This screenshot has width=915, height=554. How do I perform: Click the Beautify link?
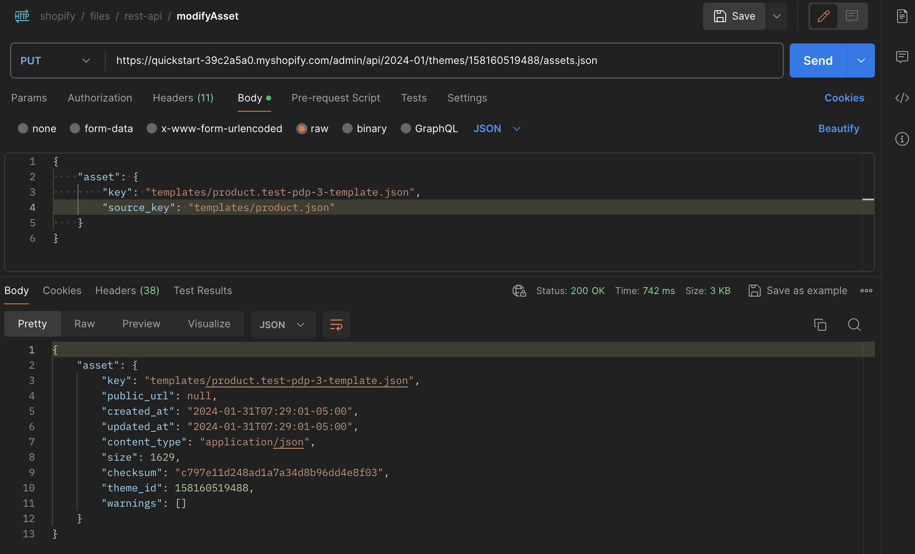tap(838, 129)
